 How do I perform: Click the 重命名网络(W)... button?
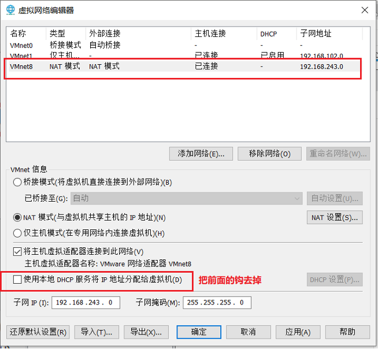tap(338, 154)
